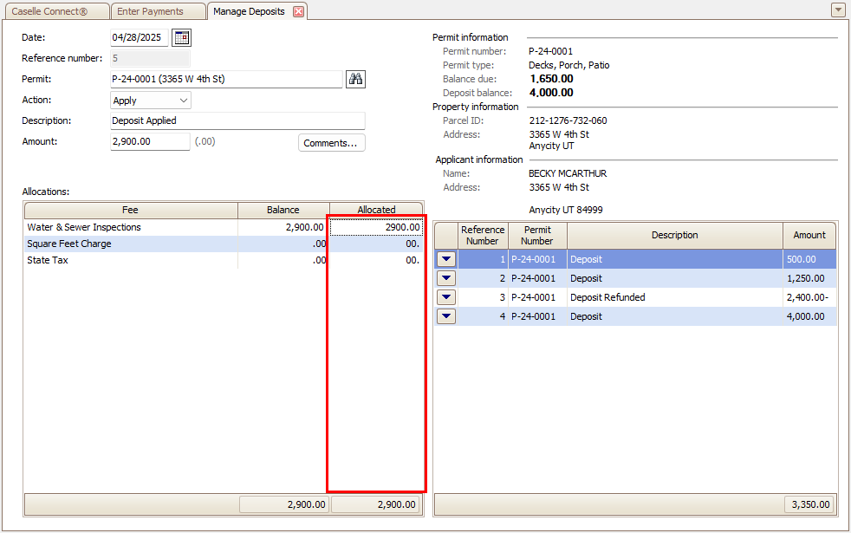Click the Fee column header

tap(131, 210)
